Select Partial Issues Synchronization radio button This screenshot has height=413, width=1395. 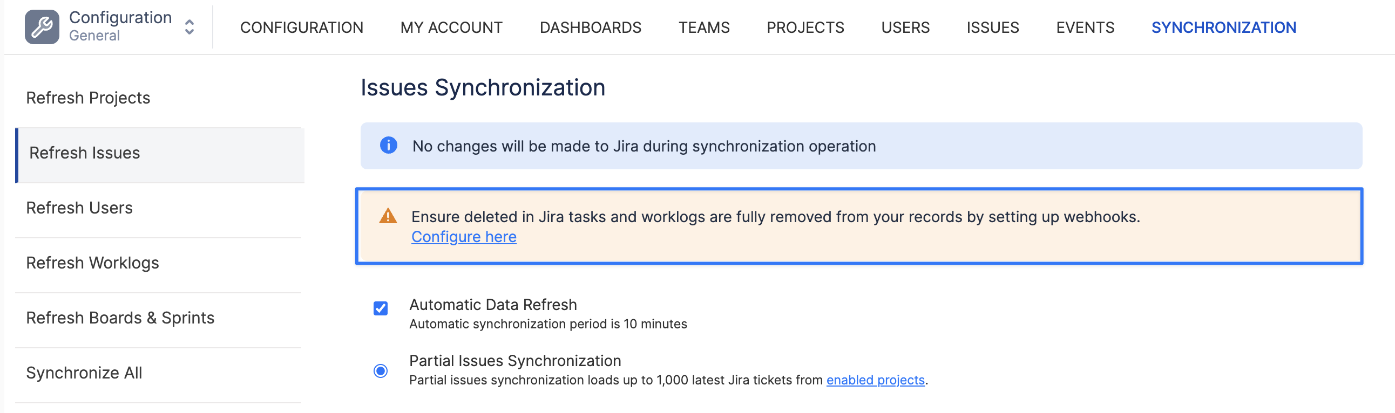point(381,371)
